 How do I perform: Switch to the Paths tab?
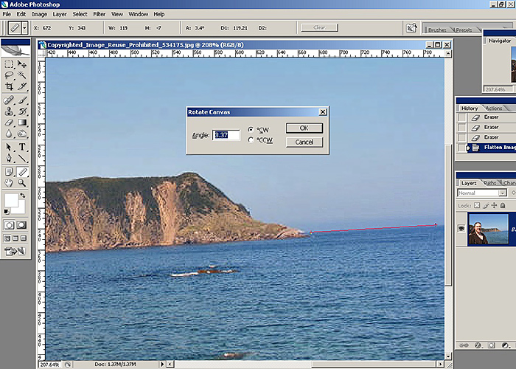coord(490,183)
